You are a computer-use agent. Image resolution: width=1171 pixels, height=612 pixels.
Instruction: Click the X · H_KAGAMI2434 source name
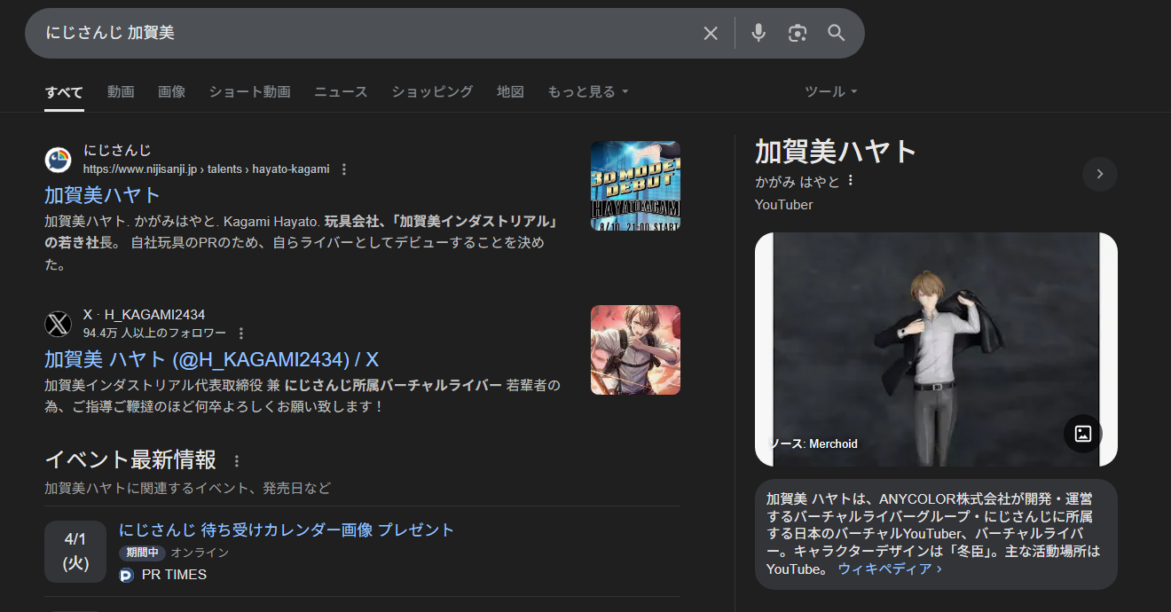145,315
